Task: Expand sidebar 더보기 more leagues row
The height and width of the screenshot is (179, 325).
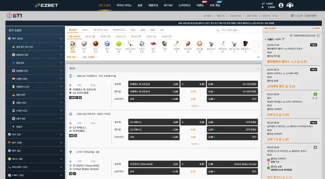Action: (35, 127)
